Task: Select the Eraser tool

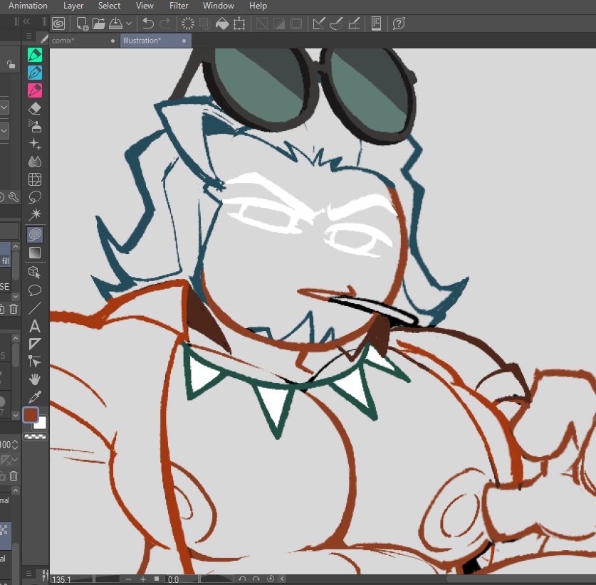Action: [x=34, y=108]
